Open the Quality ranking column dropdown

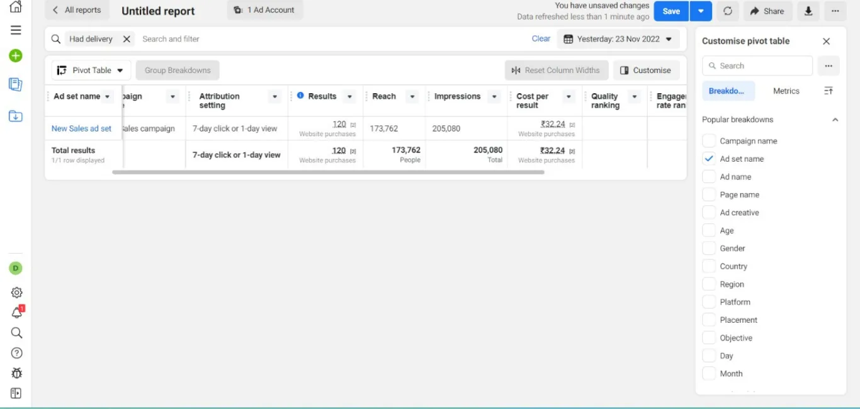pyautogui.click(x=634, y=96)
